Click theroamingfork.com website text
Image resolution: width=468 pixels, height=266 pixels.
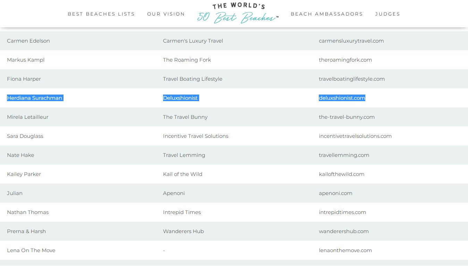click(345, 60)
